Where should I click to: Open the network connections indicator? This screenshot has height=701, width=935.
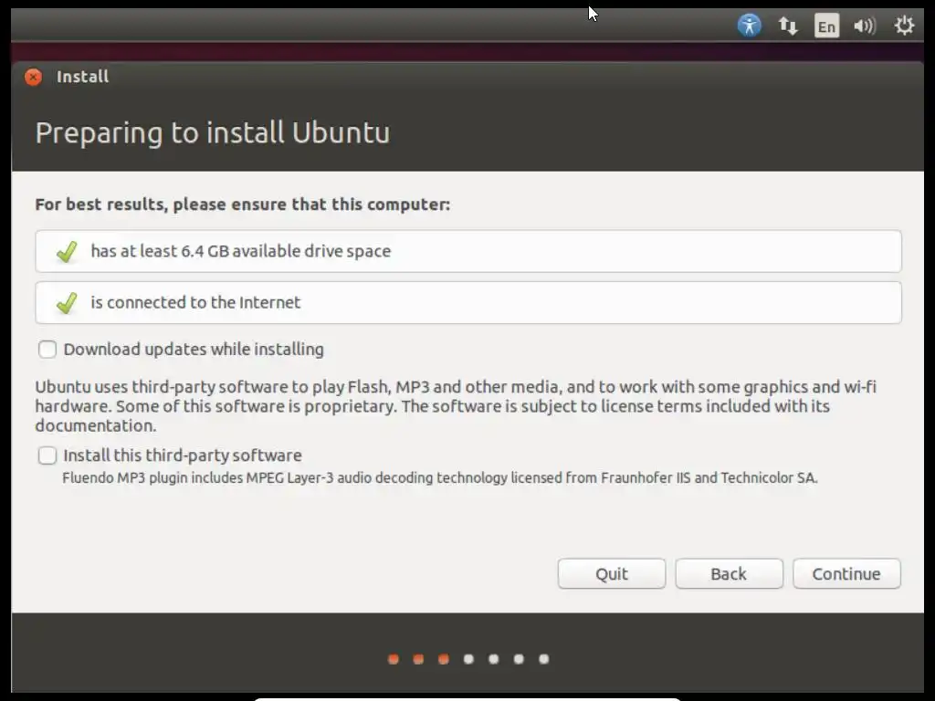[788, 26]
